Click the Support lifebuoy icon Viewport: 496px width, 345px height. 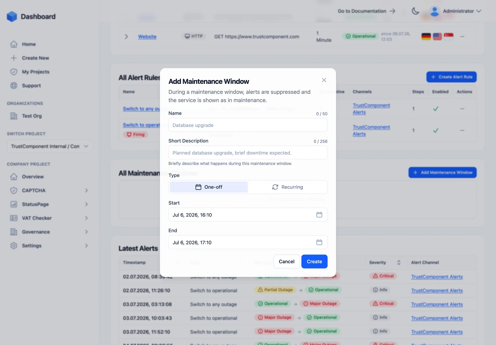(14, 86)
